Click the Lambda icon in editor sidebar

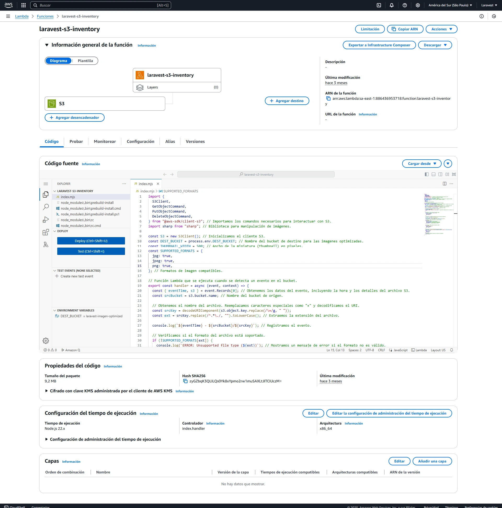tap(46, 245)
